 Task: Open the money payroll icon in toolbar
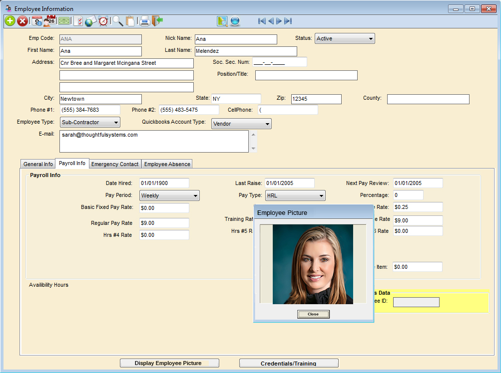pos(63,21)
